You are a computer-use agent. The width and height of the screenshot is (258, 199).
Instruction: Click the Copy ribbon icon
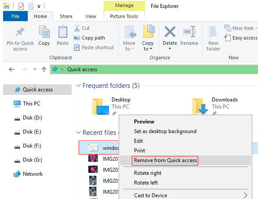point(44,32)
